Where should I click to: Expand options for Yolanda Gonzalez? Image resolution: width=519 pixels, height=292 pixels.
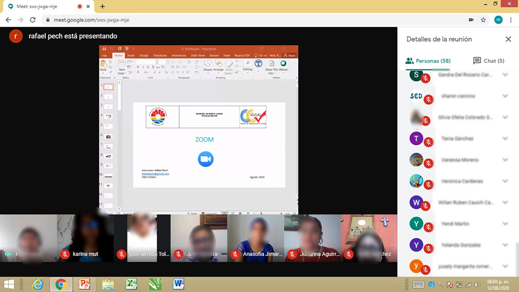[505, 245]
